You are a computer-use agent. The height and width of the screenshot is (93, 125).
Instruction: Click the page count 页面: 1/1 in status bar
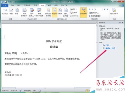pyautogui.click(x=5, y=91)
